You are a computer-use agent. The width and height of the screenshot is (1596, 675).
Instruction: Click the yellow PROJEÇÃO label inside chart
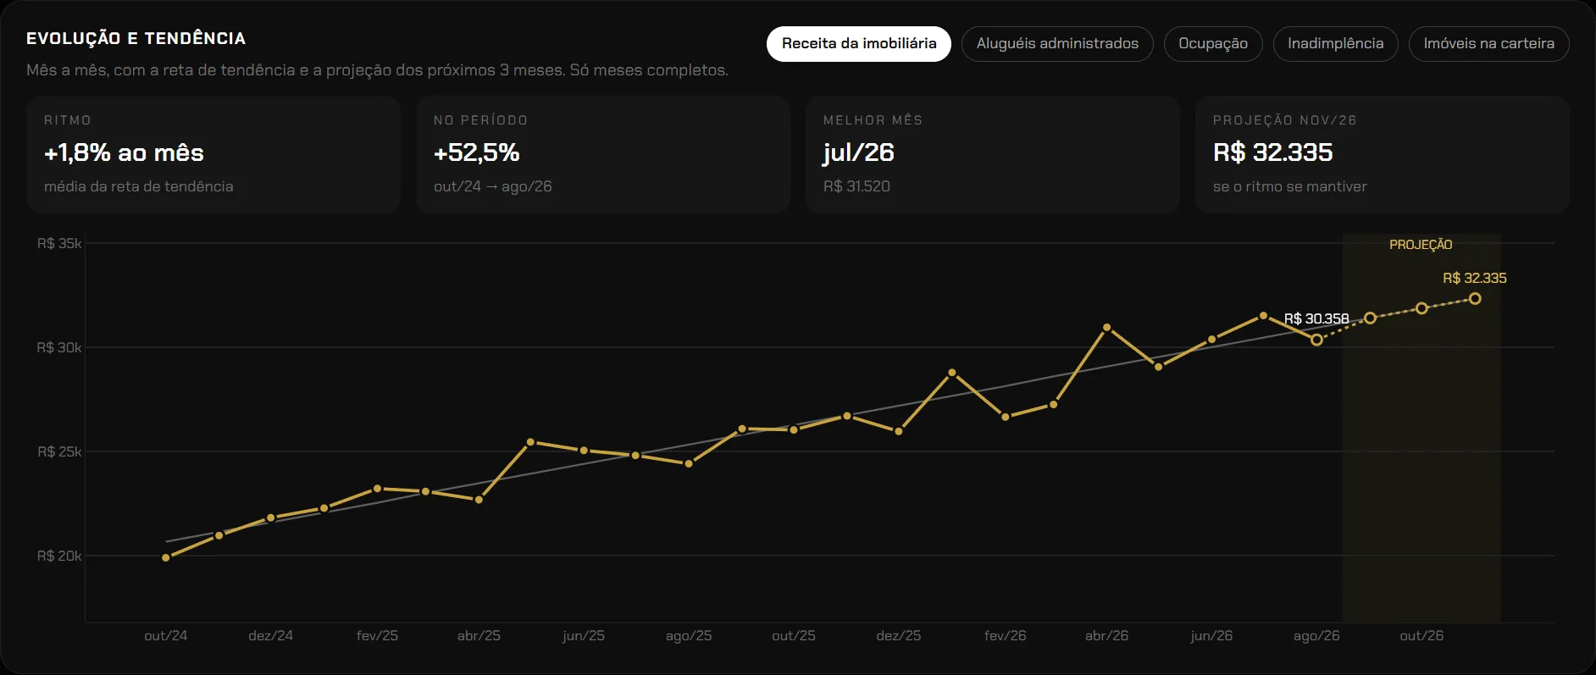click(1421, 245)
